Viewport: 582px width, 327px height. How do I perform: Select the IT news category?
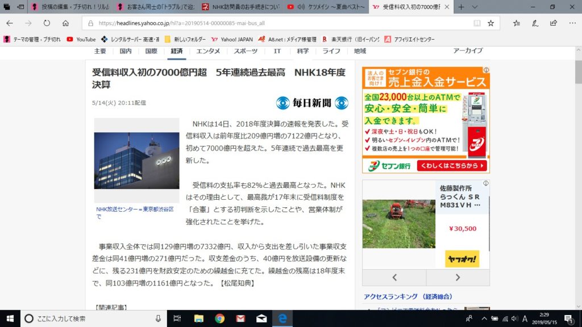click(x=277, y=51)
